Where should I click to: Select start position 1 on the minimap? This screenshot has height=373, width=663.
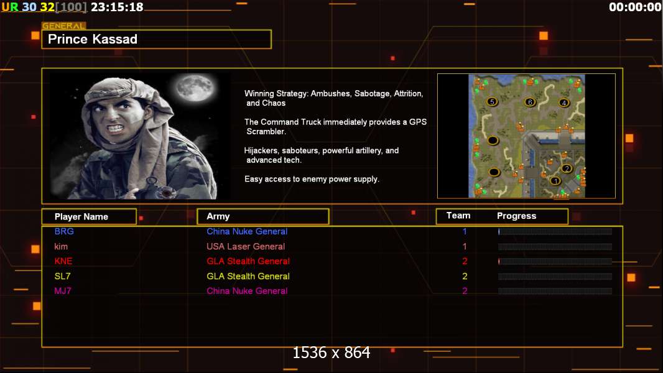tap(555, 181)
